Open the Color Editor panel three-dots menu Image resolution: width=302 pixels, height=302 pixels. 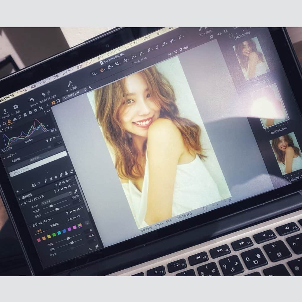pyautogui.click(x=82, y=208)
